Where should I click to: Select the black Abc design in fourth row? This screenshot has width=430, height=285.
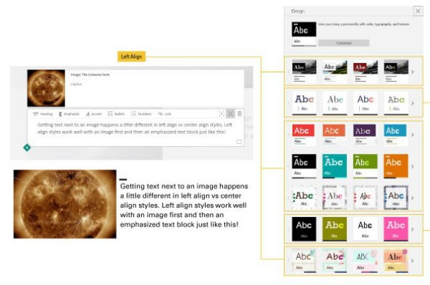tap(304, 166)
